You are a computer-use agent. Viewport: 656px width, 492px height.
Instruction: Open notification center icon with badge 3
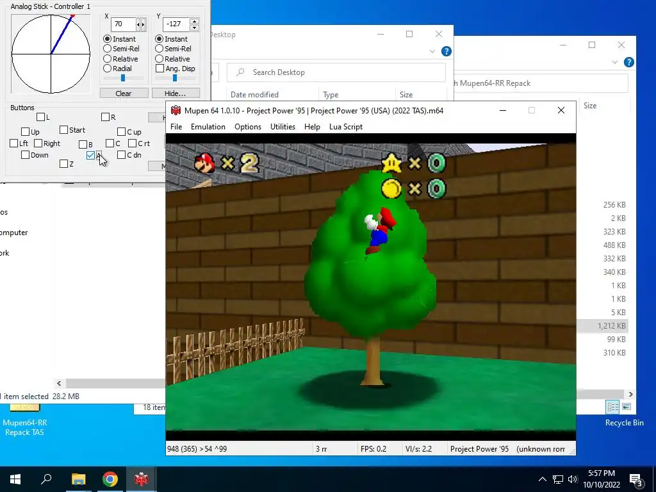point(636,479)
